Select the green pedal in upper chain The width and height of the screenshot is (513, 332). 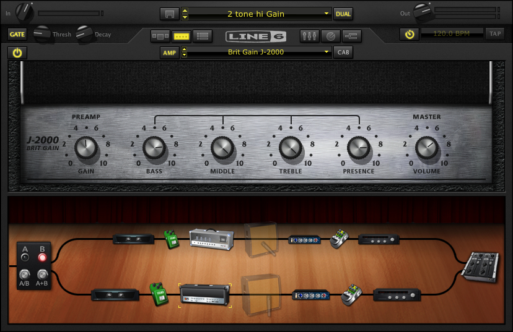pyautogui.click(x=171, y=239)
